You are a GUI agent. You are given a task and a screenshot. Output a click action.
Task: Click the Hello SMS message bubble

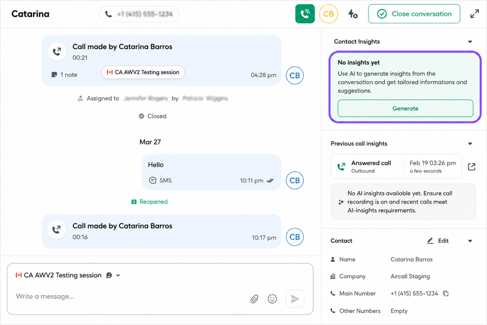coord(211,172)
